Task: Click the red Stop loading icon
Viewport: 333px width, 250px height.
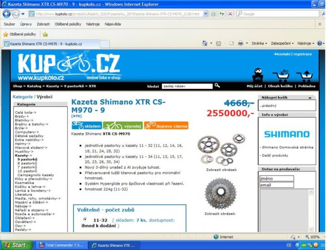Action: (230, 14)
